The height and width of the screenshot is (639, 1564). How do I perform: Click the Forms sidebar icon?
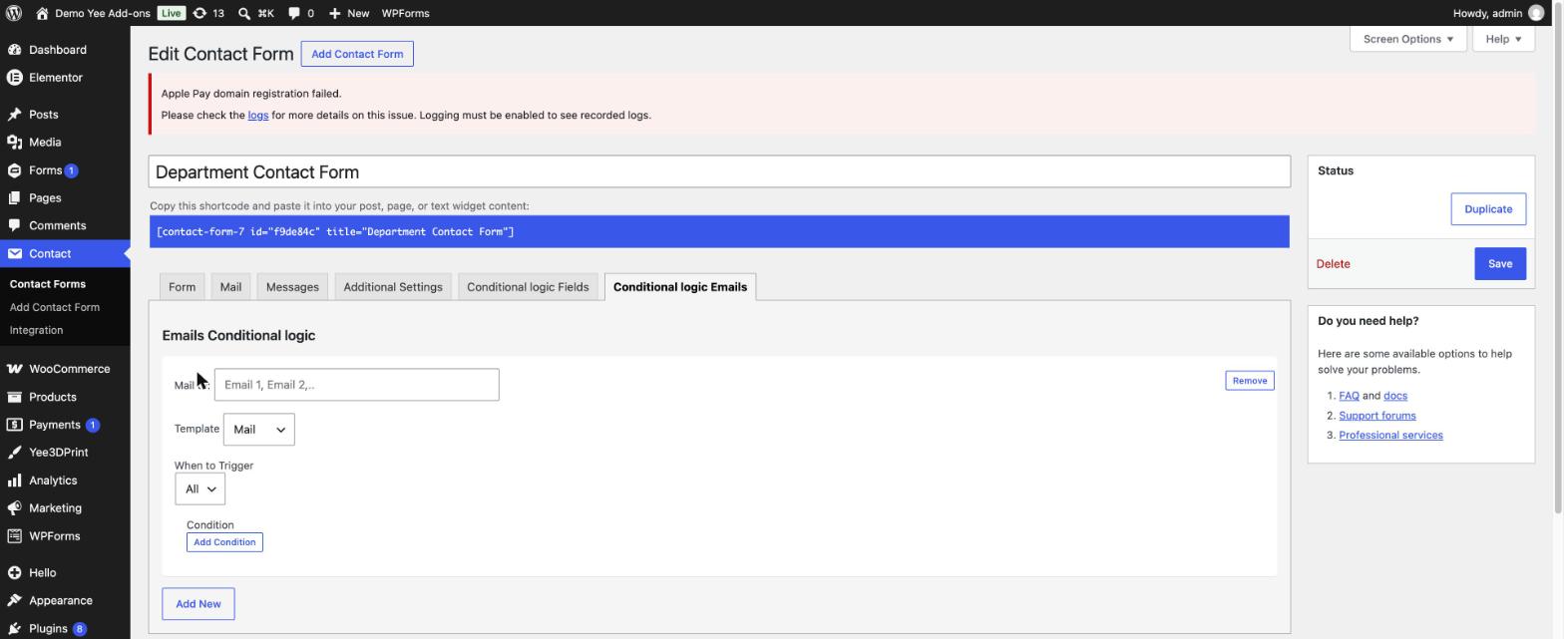pyautogui.click(x=14, y=170)
